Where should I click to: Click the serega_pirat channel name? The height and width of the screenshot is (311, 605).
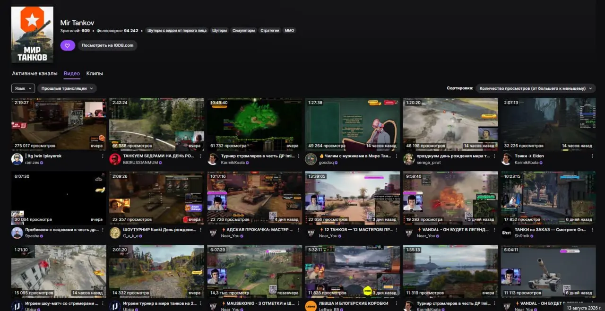428,162
